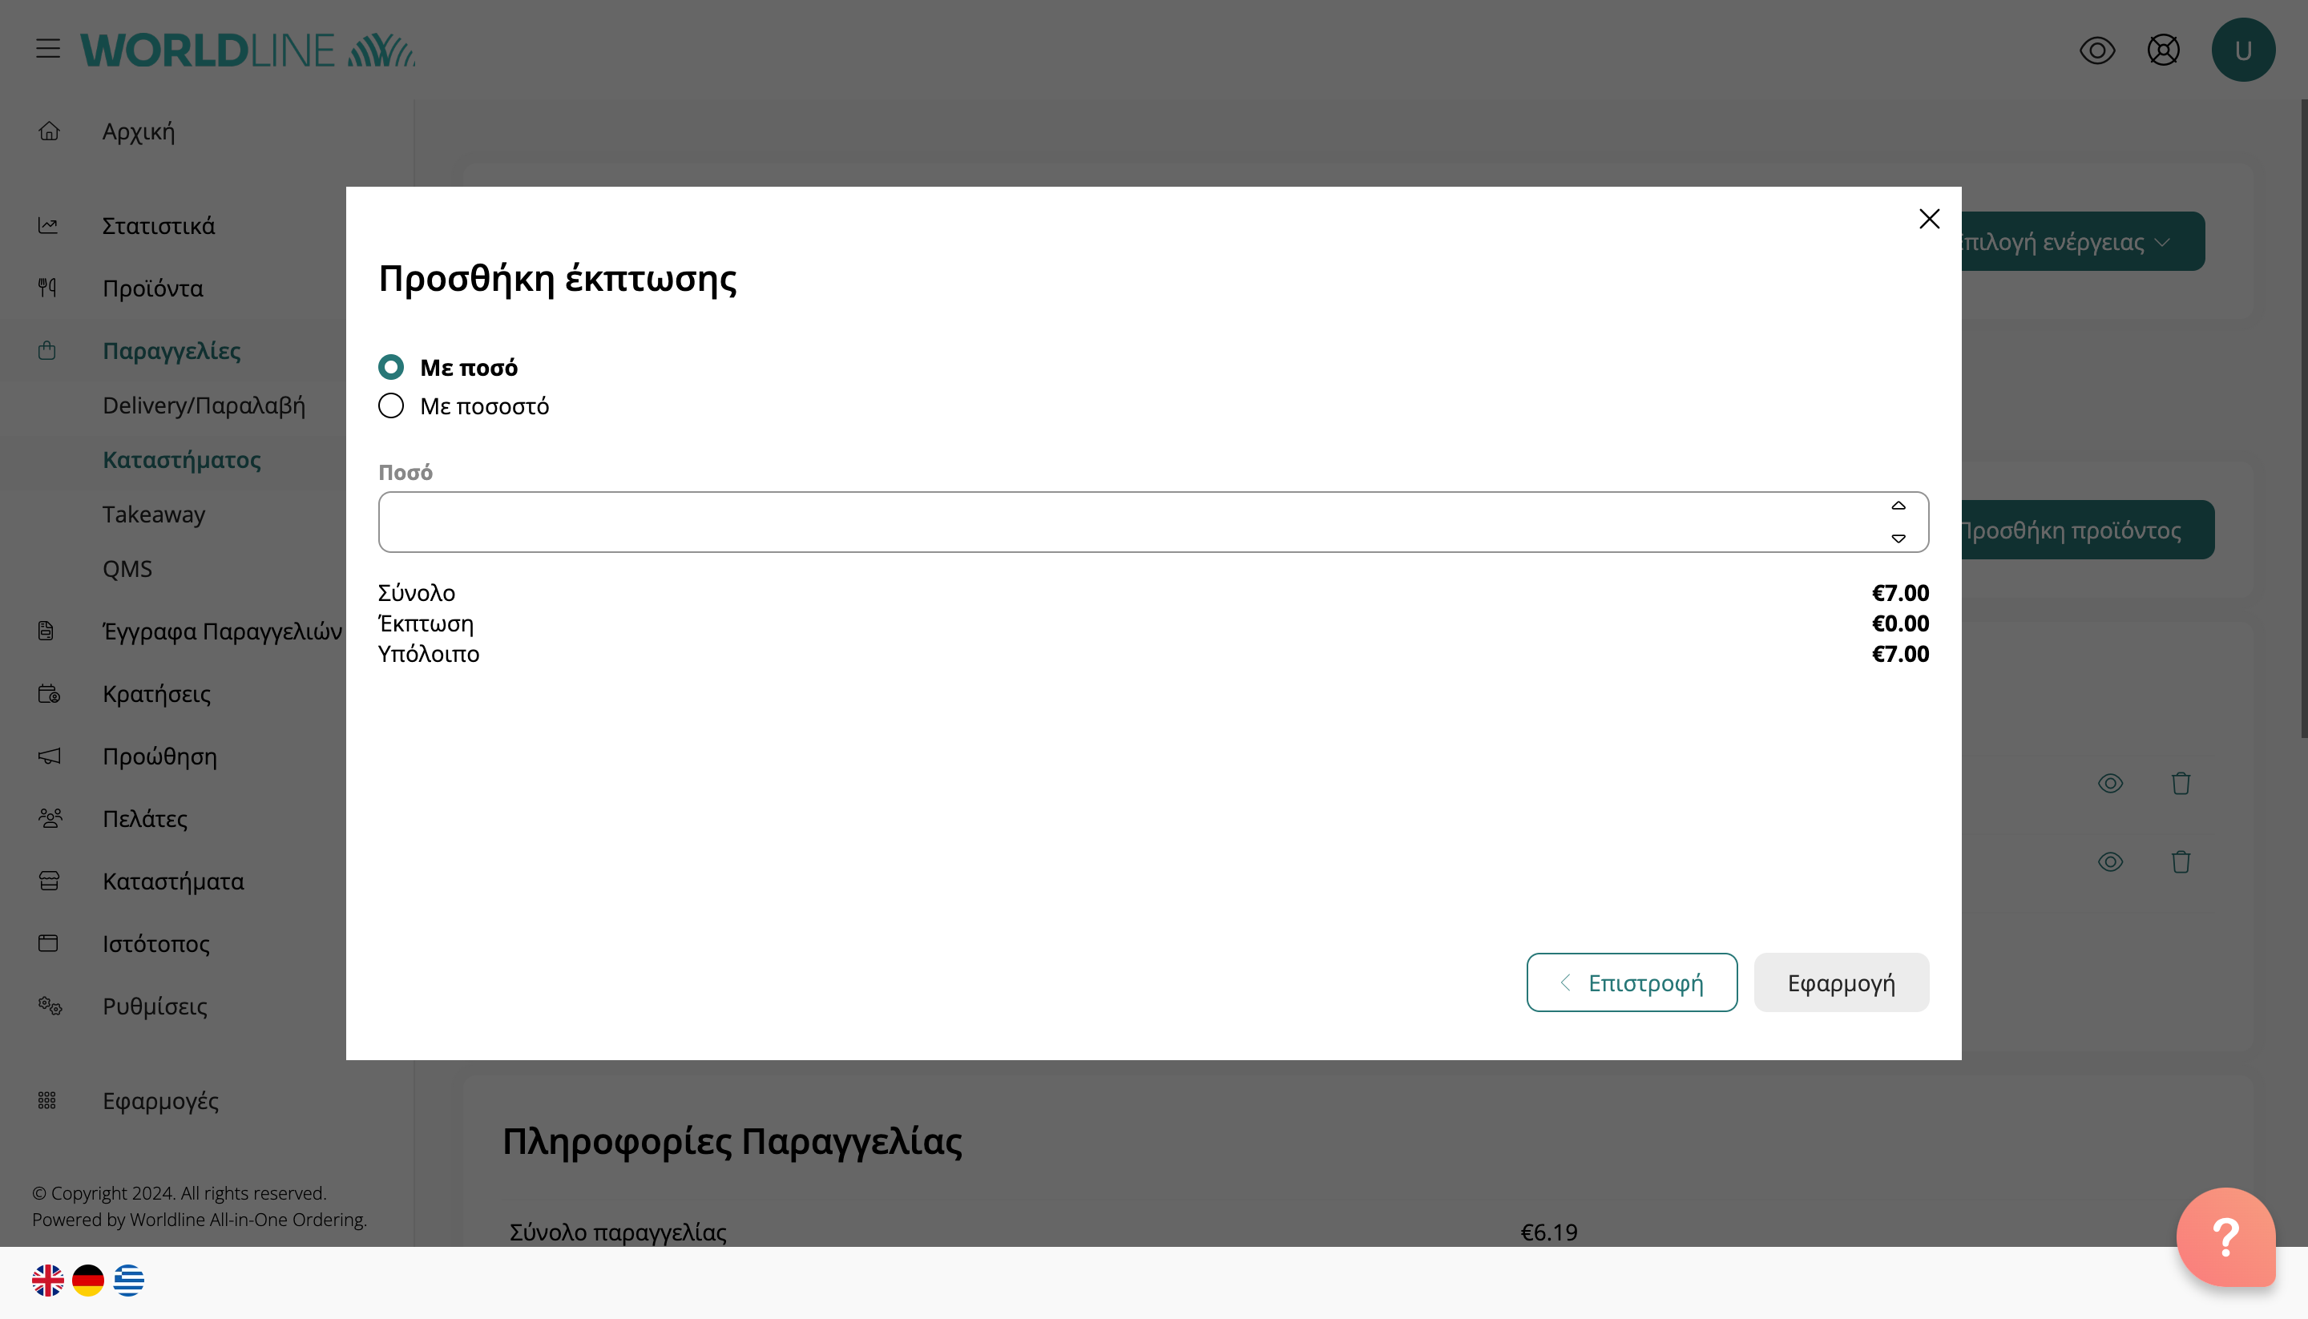Select the 'Με ποσό' radio option
2308x1319 pixels.
point(391,367)
